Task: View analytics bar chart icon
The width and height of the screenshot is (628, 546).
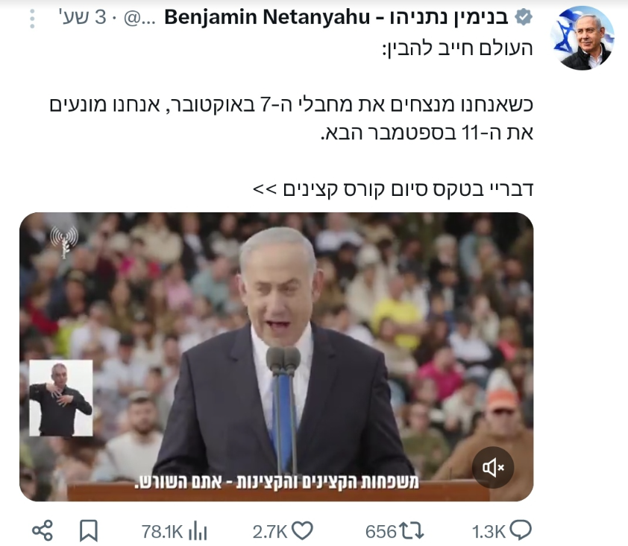Action: point(198,532)
